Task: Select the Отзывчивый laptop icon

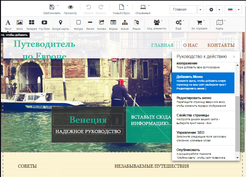Action: [x=143, y=7]
